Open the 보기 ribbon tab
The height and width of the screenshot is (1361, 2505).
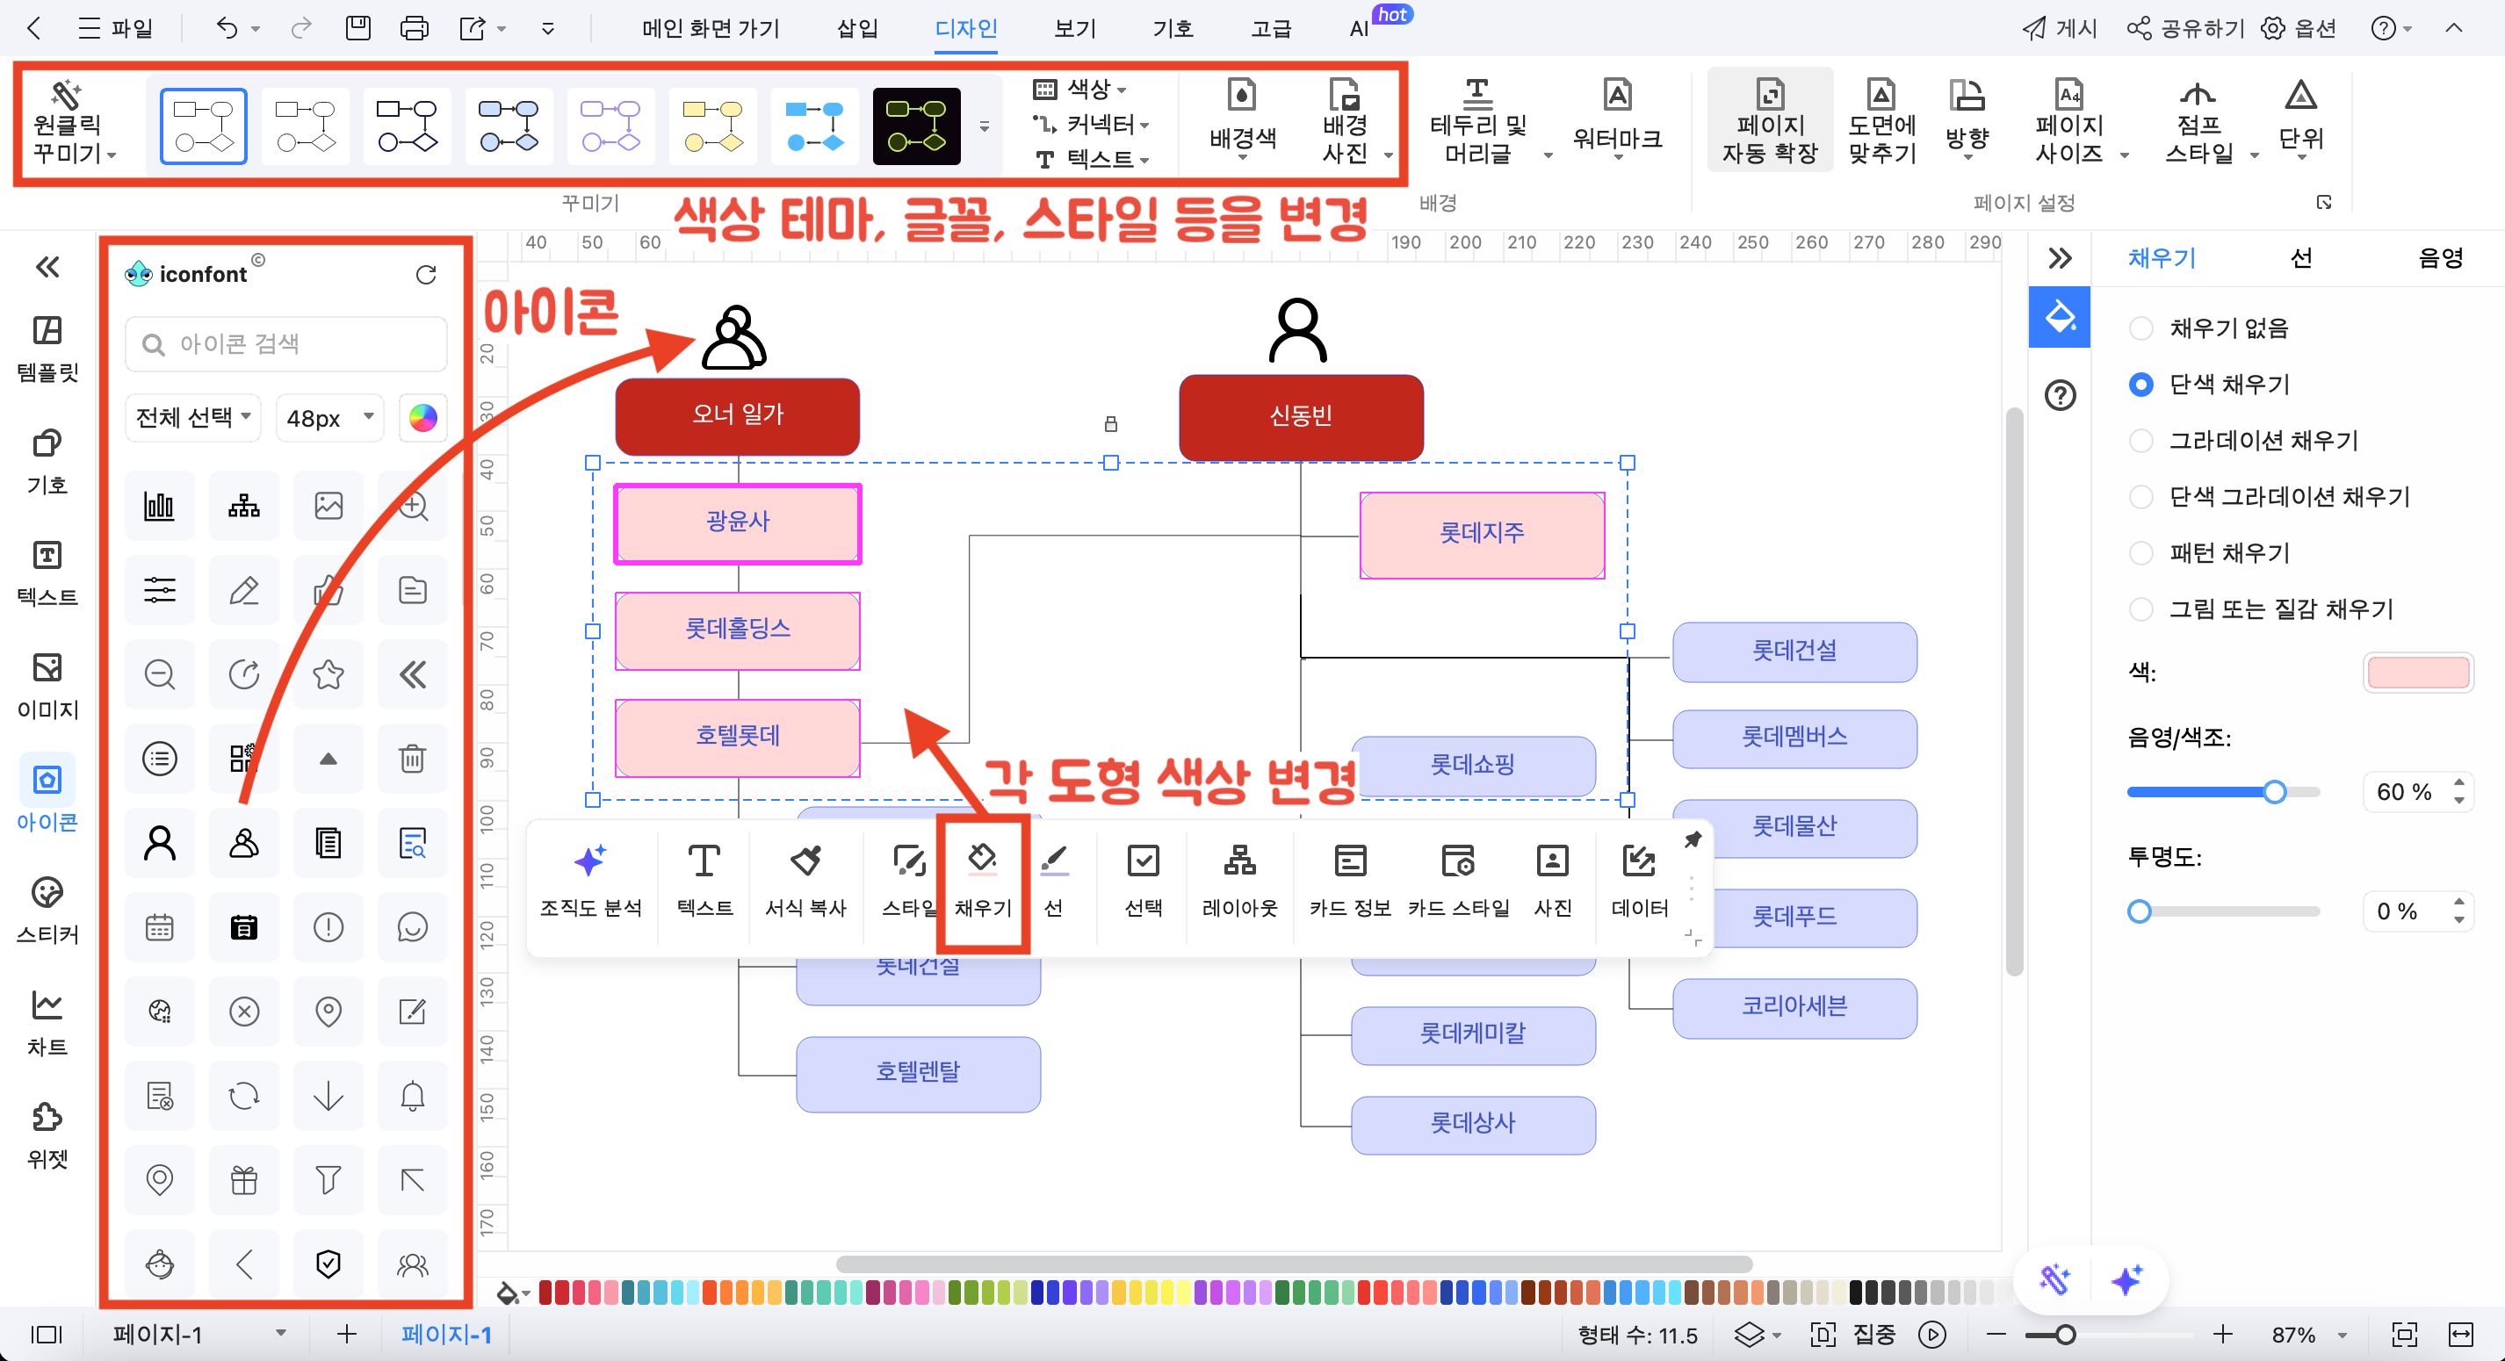[x=1073, y=28]
